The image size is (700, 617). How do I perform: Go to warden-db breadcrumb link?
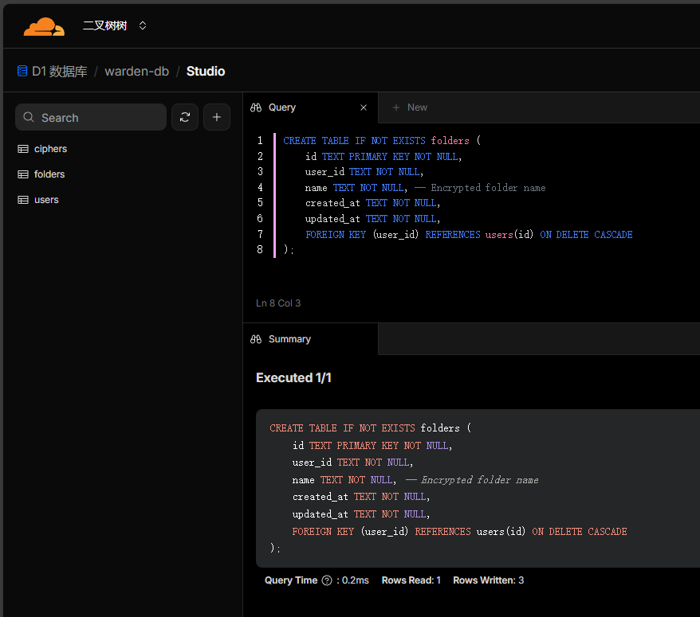tap(136, 72)
